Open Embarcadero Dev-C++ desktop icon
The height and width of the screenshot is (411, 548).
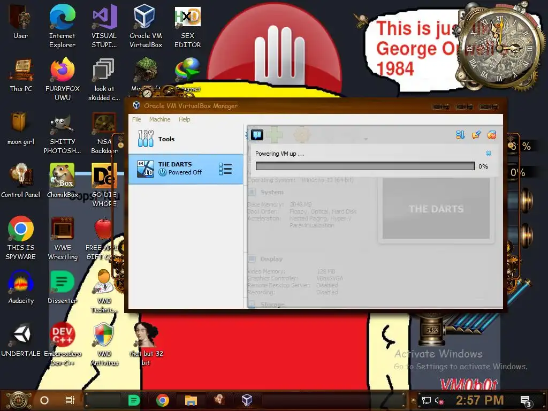[63, 345]
